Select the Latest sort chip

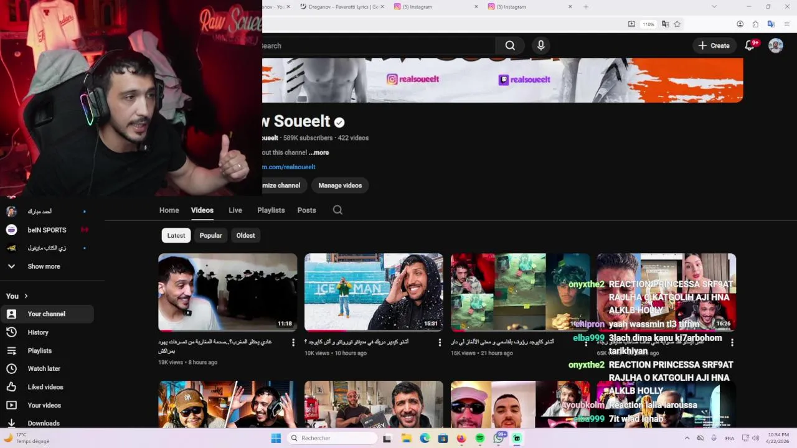(176, 235)
